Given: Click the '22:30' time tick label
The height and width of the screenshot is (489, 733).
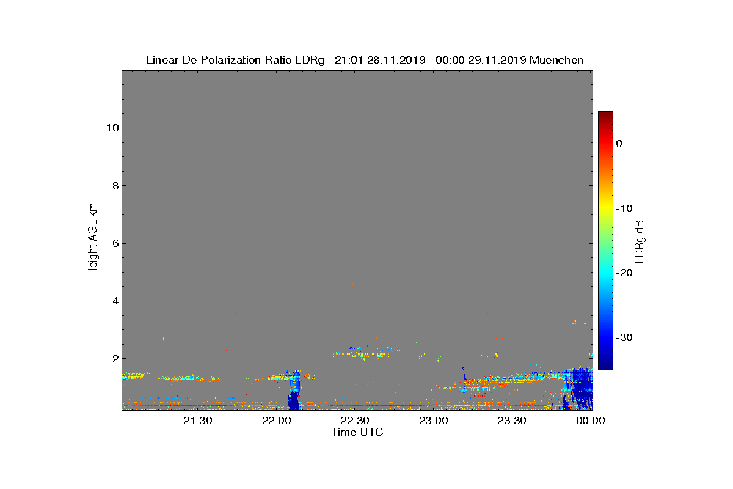Looking at the screenshot, I should pyautogui.click(x=355, y=421).
